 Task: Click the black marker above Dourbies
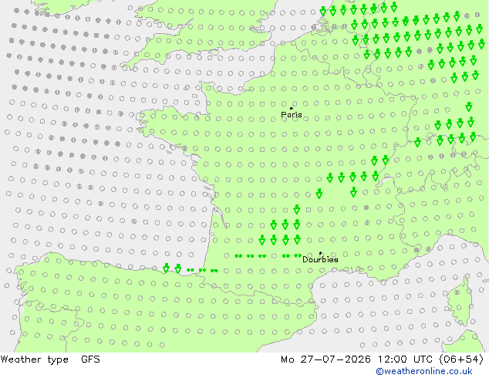[320, 253]
